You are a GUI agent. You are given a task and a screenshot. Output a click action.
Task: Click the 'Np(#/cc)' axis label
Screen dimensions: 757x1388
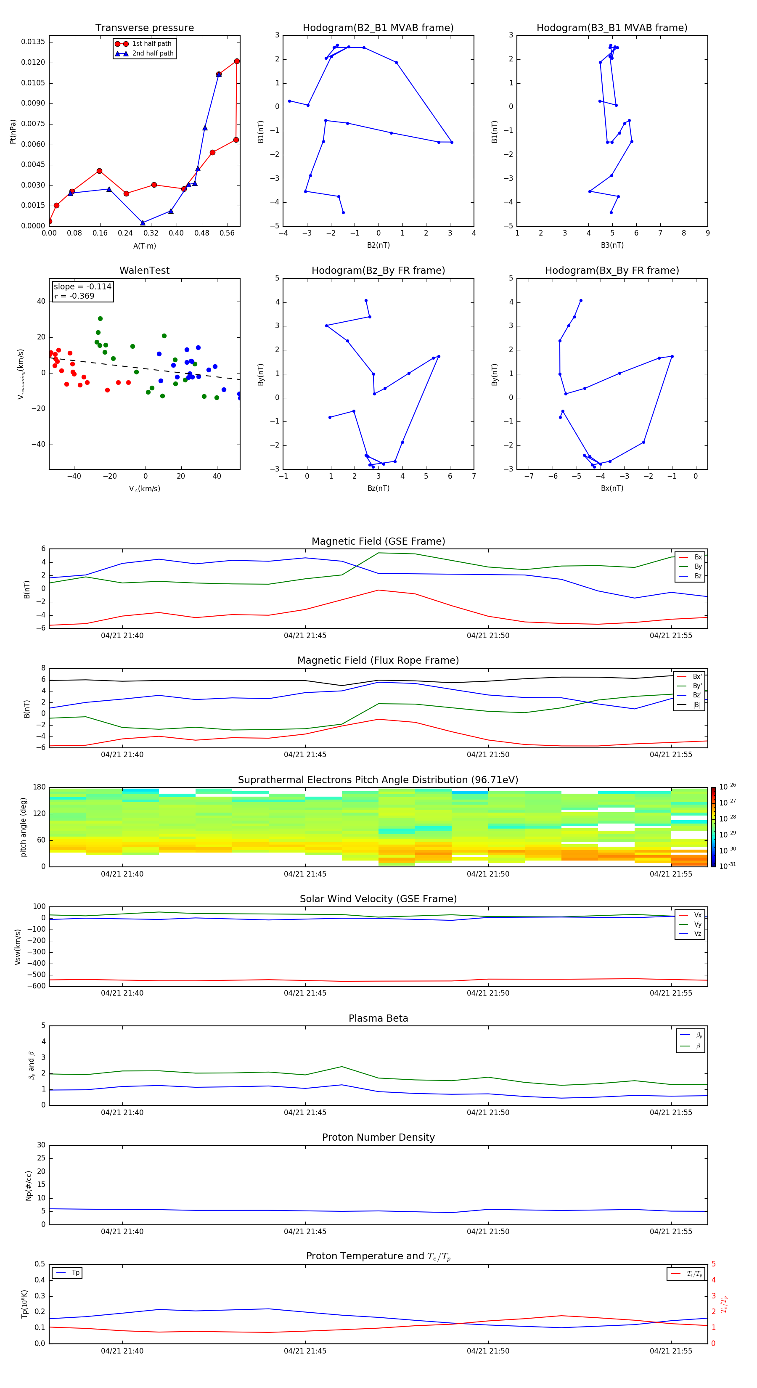coord(29,1185)
